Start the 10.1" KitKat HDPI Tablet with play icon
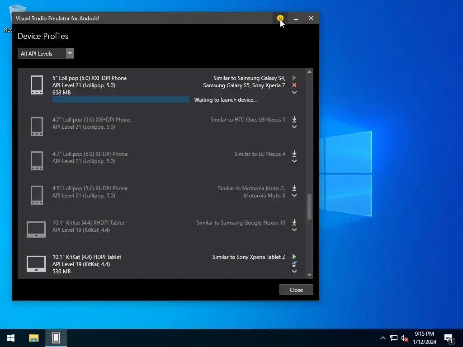This screenshot has width=463, height=347. 294,257
